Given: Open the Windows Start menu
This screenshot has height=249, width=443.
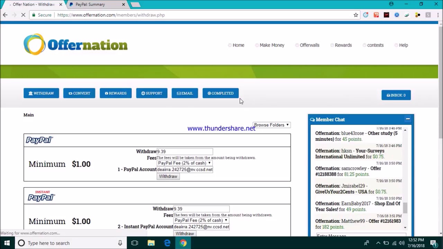Looking at the screenshot, I should [7, 243].
